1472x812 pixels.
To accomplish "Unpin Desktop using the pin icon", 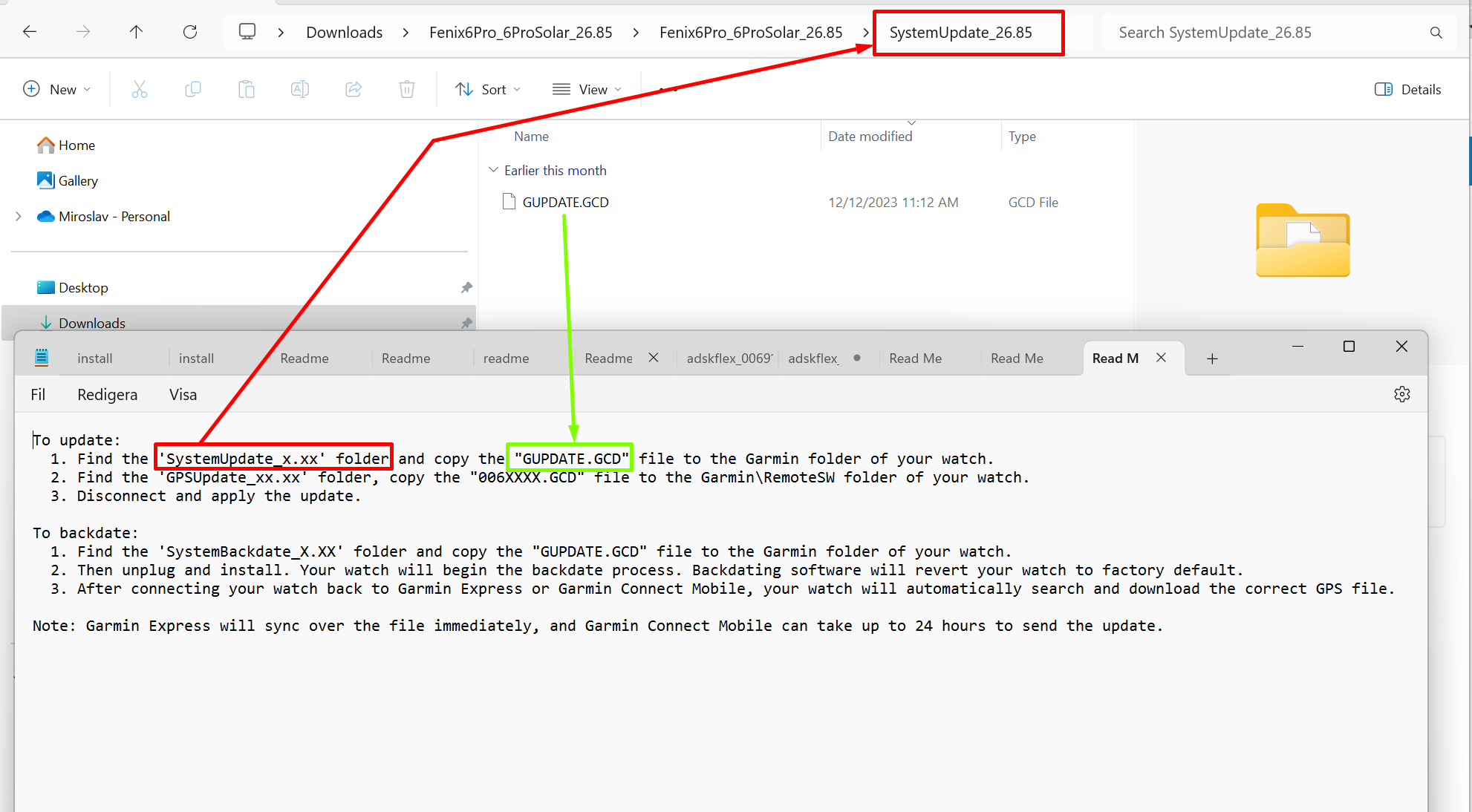I will tap(466, 287).
